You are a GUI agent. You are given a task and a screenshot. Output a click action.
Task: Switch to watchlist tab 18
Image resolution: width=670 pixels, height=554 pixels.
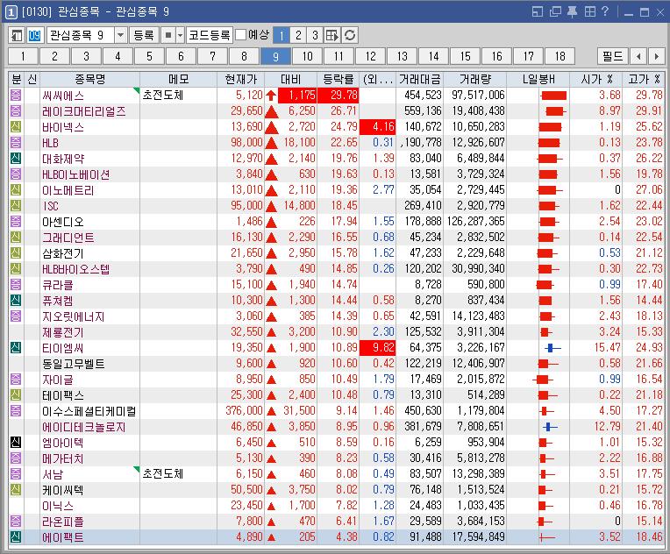pos(560,56)
